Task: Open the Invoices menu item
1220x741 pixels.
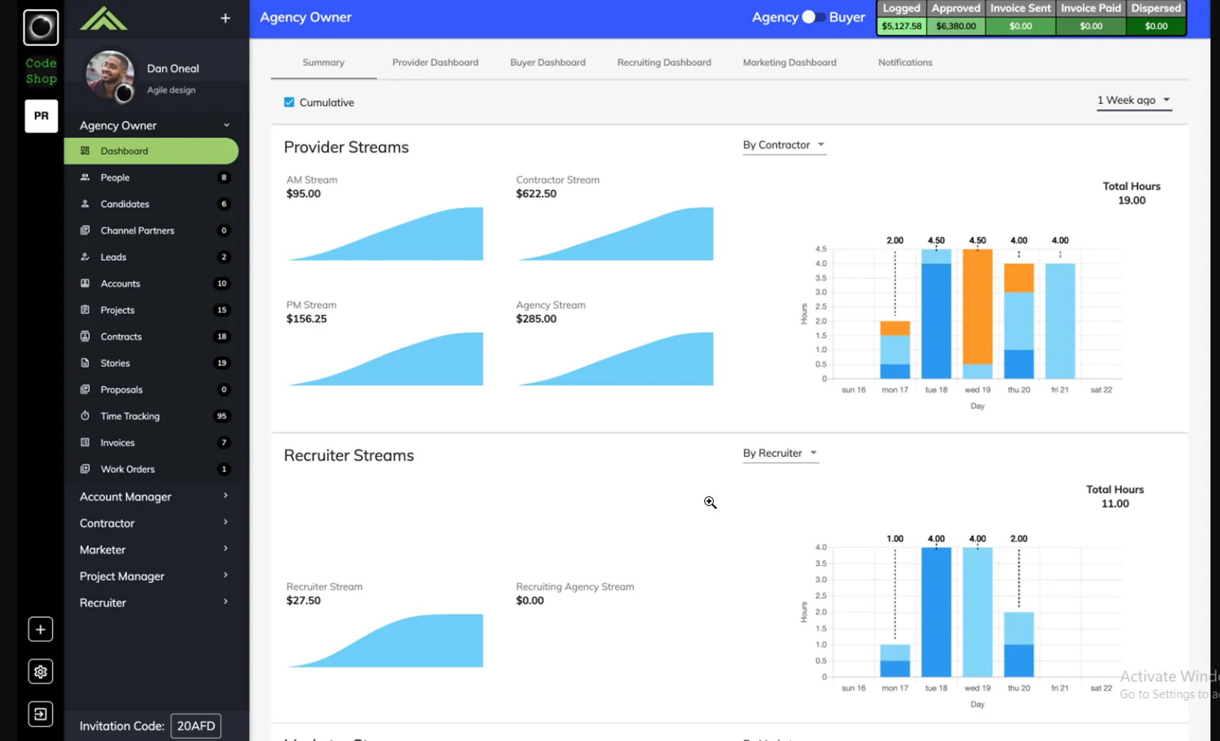Action: point(151,442)
